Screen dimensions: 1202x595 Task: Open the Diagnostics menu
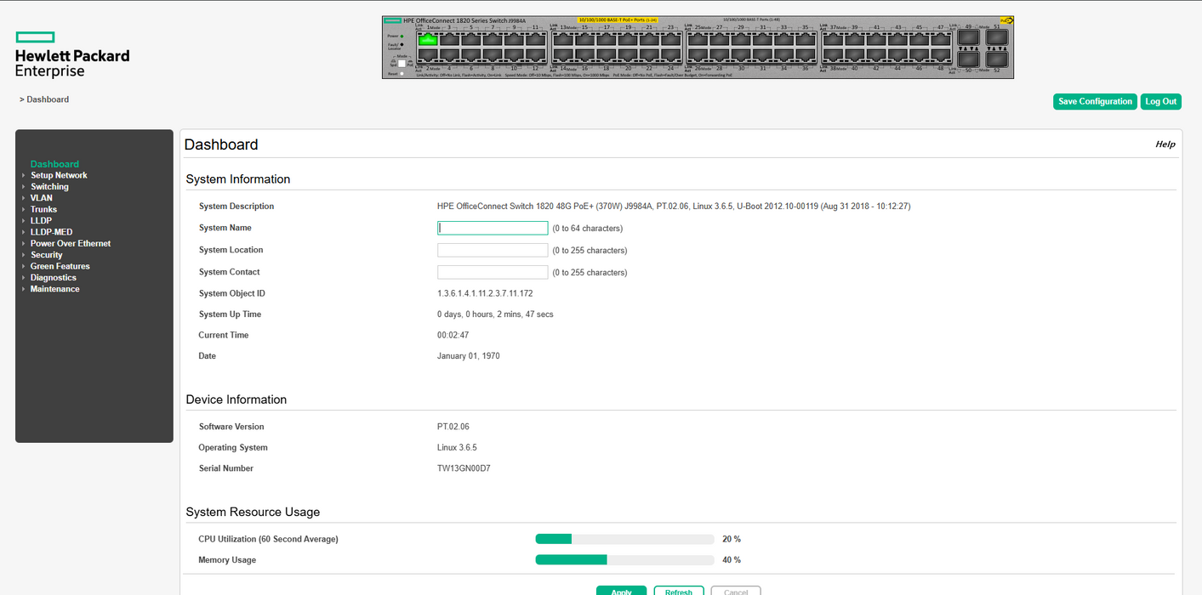[x=54, y=277]
